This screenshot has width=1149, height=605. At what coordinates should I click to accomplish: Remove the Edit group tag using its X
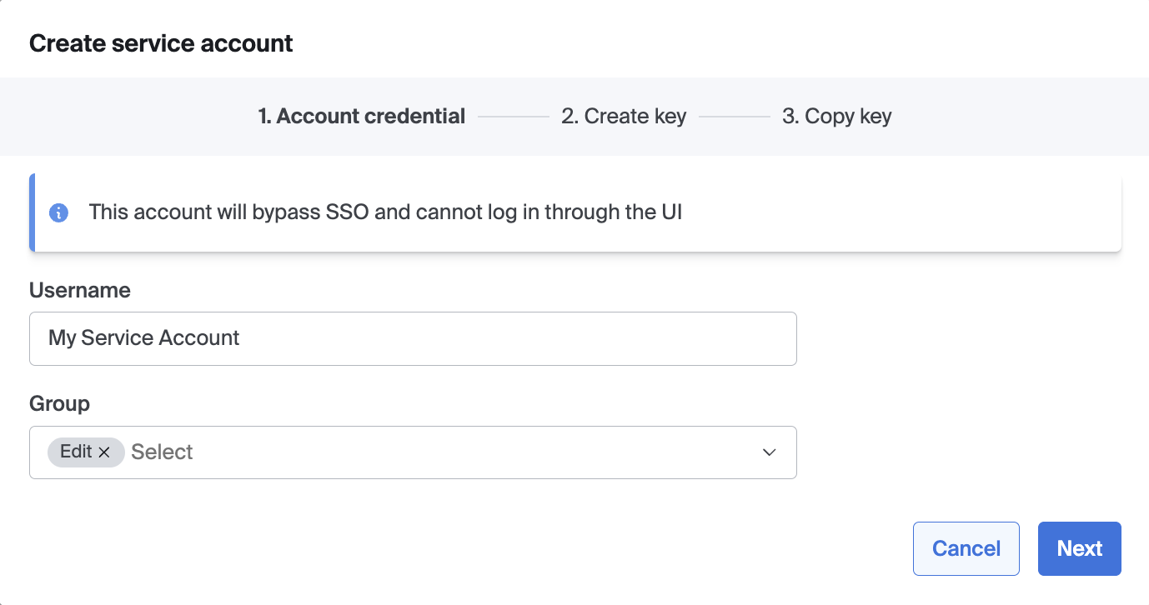click(104, 452)
